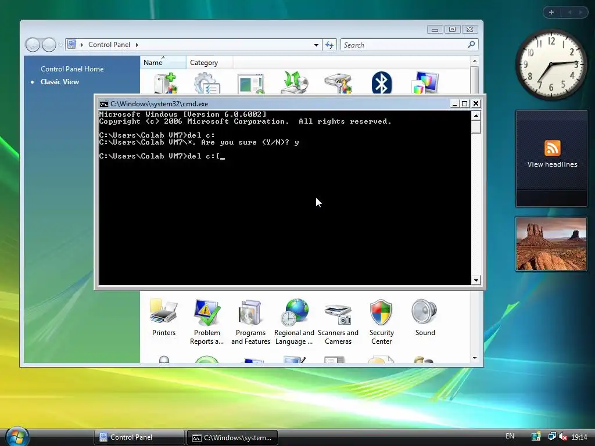Click the sidebar next gadgets page arrow

tap(580, 12)
